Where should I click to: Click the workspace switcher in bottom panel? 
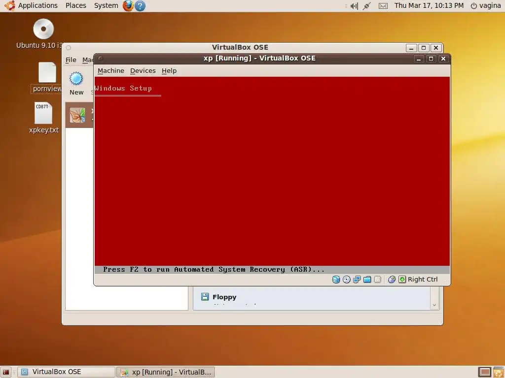[x=484, y=372]
